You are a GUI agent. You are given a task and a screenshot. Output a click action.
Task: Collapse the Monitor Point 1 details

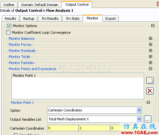148,103
